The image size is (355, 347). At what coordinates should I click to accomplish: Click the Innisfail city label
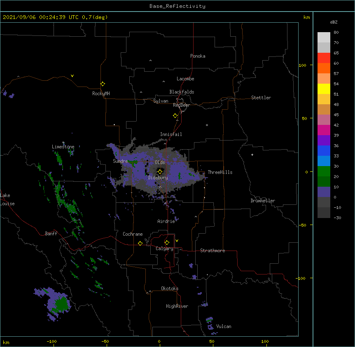tap(171, 134)
